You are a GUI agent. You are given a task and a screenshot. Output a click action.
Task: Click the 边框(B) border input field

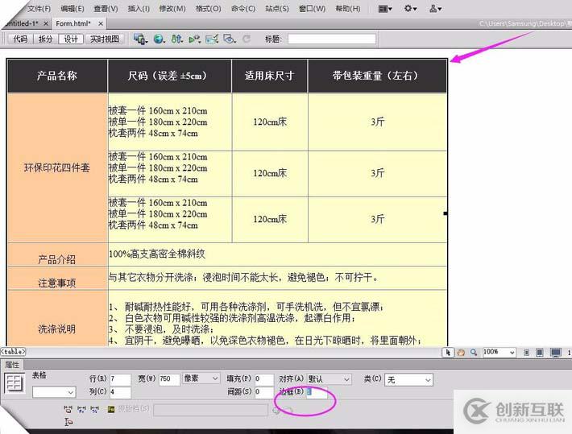(x=317, y=392)
